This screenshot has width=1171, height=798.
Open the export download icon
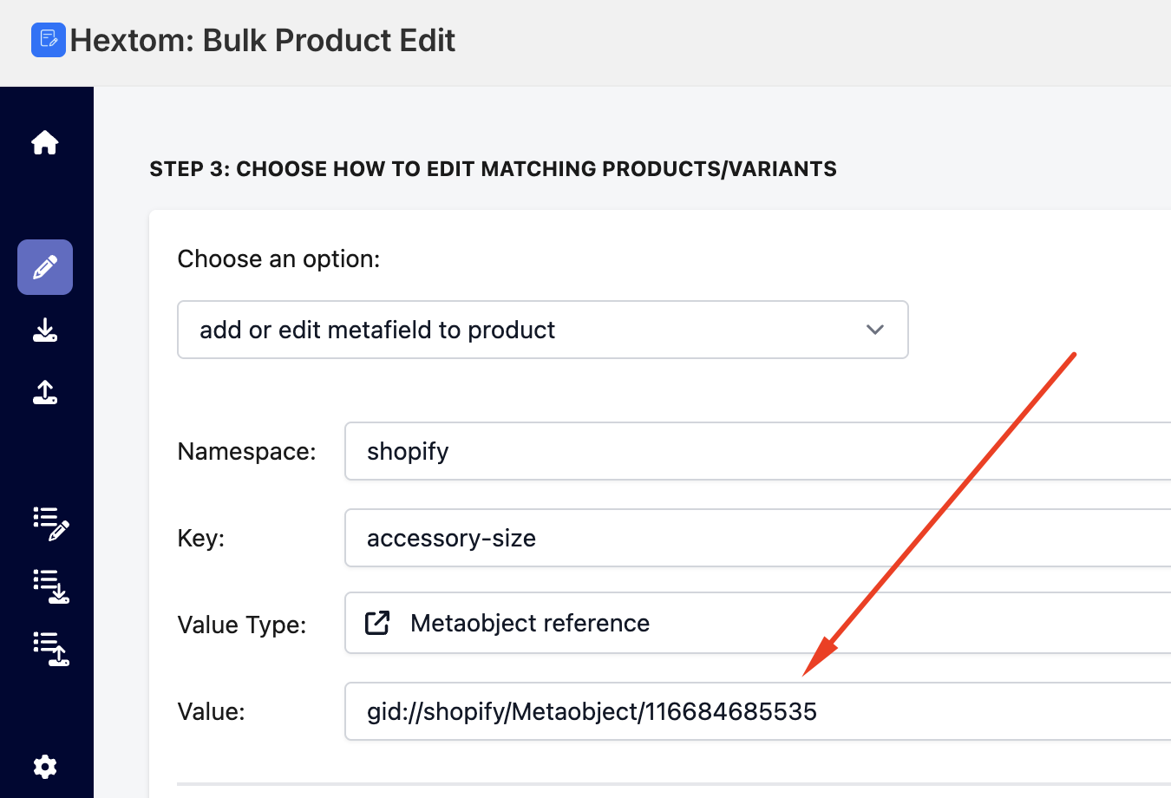click(x=45, y=330)
